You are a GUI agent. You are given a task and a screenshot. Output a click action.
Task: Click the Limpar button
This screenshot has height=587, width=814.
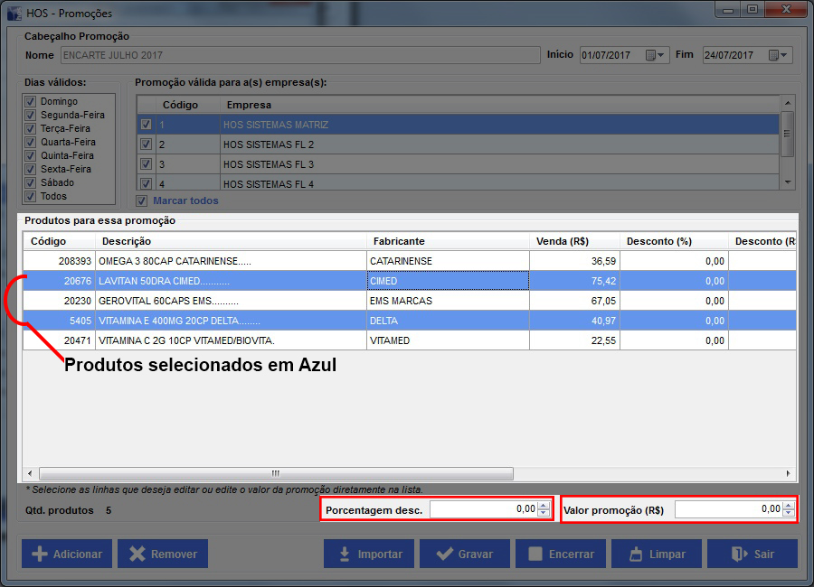657,554
